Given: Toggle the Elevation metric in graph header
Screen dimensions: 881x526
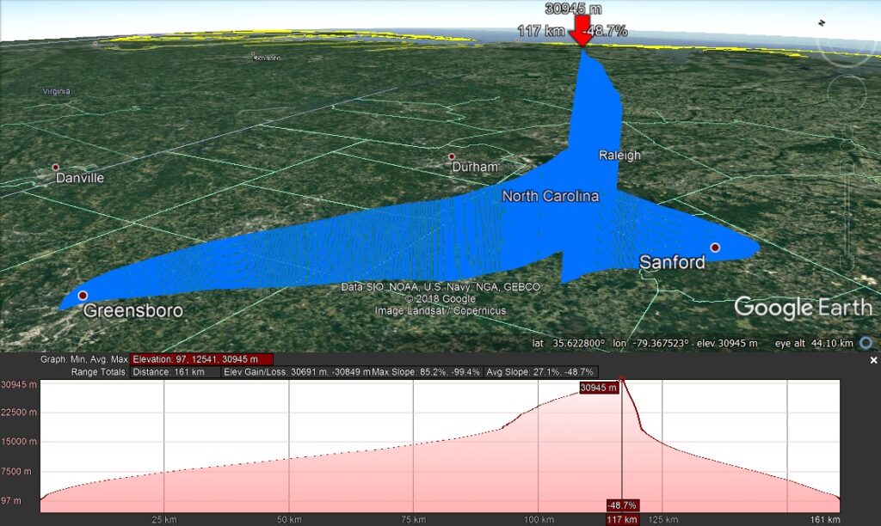Looking at the screenshot, I should 201,359.
